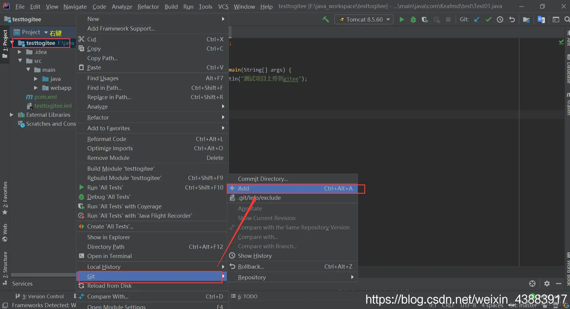Choose Add in the Git submenu
This screenshot has height=309, width=570.
pyautogui.click(x=292, y=188)
